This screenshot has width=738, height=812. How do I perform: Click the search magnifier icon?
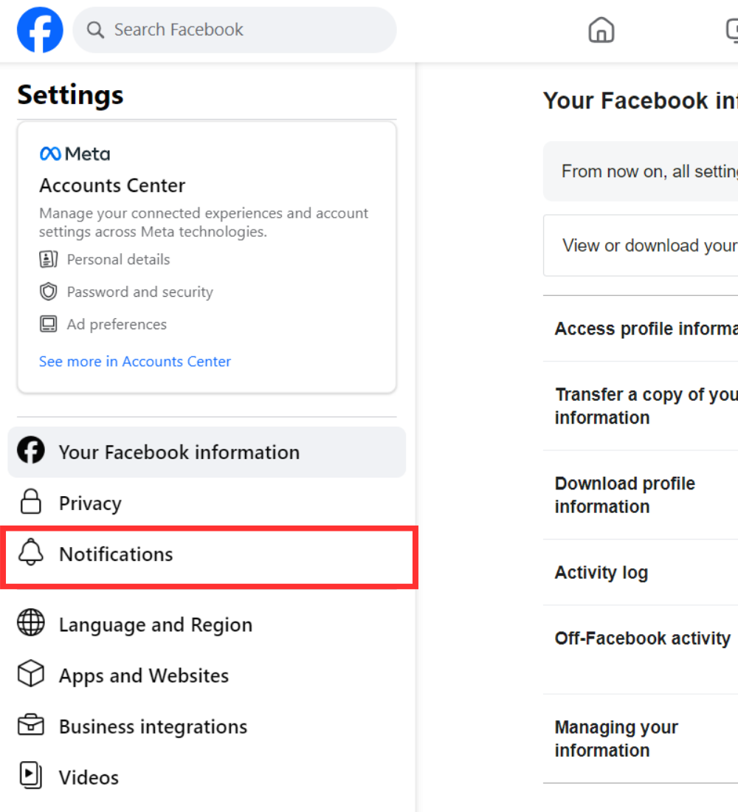[95, 30]
